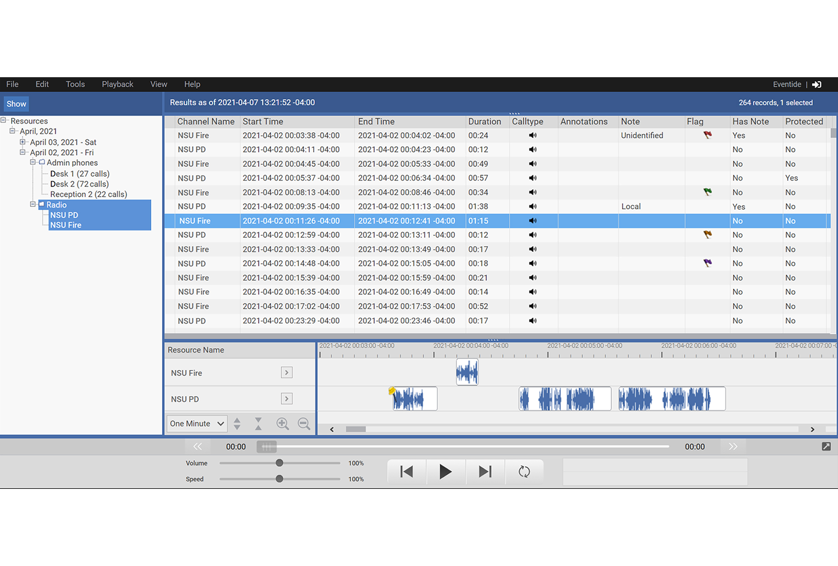The width and height of the screenshot is (838, 566).
Task: Click the orange flag on the 00:12:59 row
Action: coord(707,234)
